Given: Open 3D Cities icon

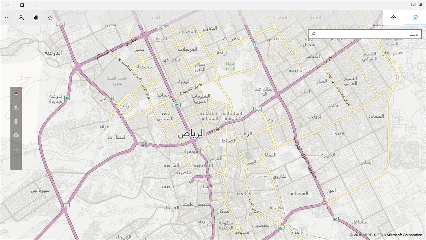Looking at the screenshot, I should tap(36, 18).
